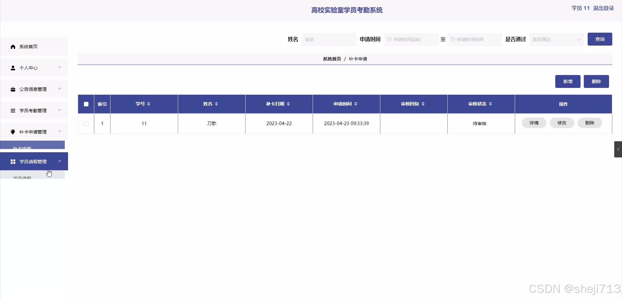The width and height of the screenshot is (622, 299).
Task: Collapse the panel using the right-edge arrow
Action: pos(618,149)
